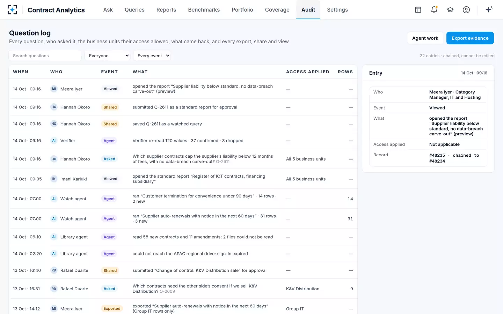Image resolution: width=503 pixels, height=314 pixels.
Task: Click "K&V Distribution" access applied cell
Action: pos(302,289)
